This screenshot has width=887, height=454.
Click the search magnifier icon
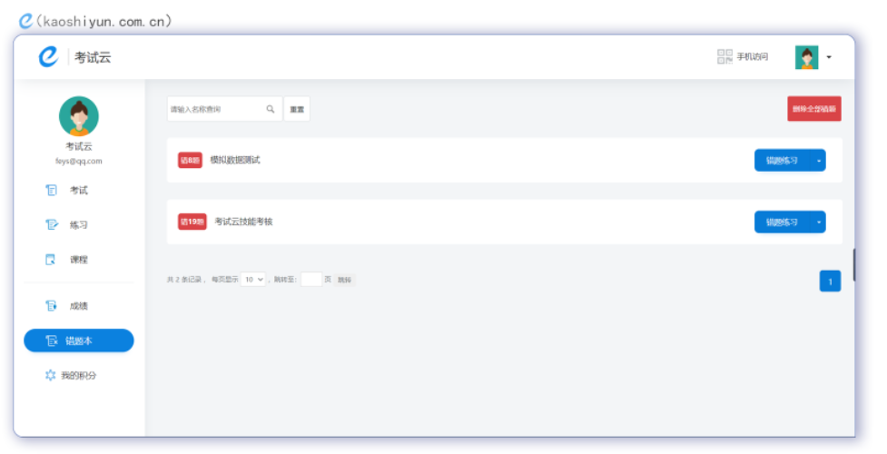coord(270,109)
